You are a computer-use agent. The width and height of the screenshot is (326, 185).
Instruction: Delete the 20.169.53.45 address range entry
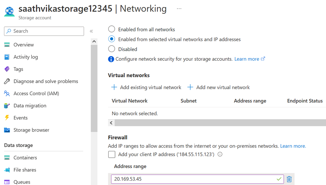click(x=289, y=179)
